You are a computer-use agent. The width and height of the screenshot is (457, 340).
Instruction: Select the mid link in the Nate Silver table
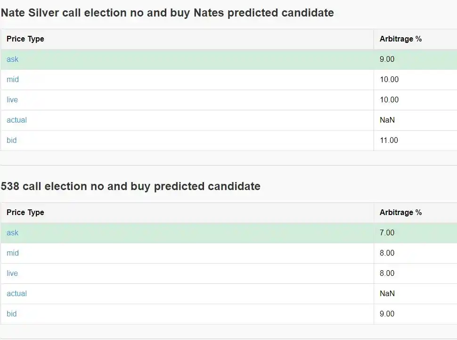tap(12, 79)
